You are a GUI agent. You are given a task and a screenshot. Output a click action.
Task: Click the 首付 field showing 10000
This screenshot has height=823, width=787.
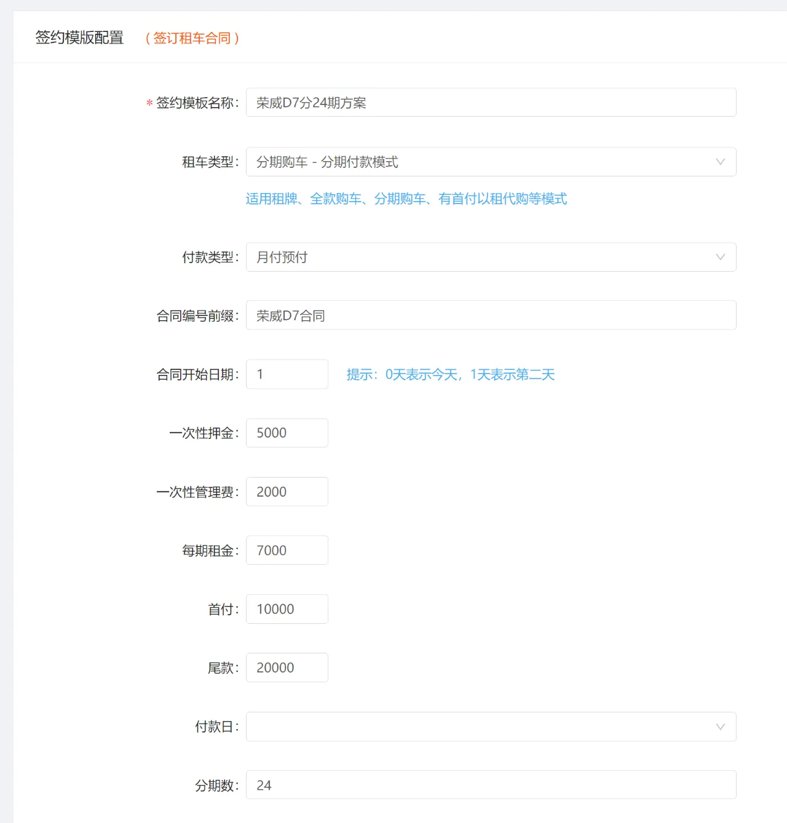point(287,609)
